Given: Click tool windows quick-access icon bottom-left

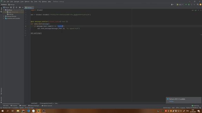Looking at the screenshot, I should [1, 108].
